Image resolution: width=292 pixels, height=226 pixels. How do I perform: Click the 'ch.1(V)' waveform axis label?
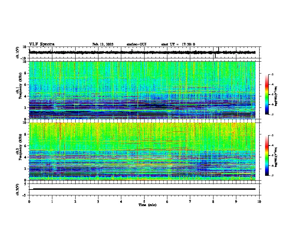point(18,52)
